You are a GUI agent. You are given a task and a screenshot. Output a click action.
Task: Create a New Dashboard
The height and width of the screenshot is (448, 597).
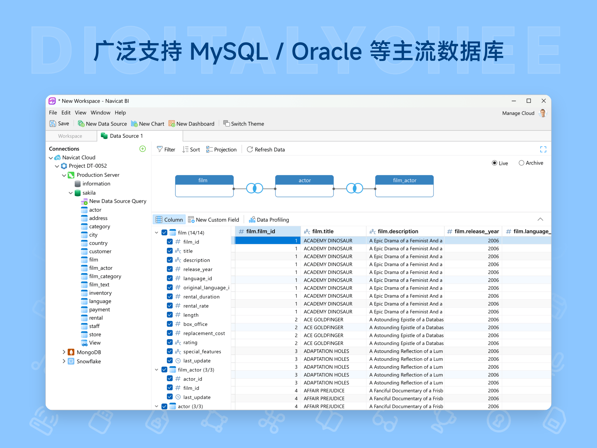(191, 123)
